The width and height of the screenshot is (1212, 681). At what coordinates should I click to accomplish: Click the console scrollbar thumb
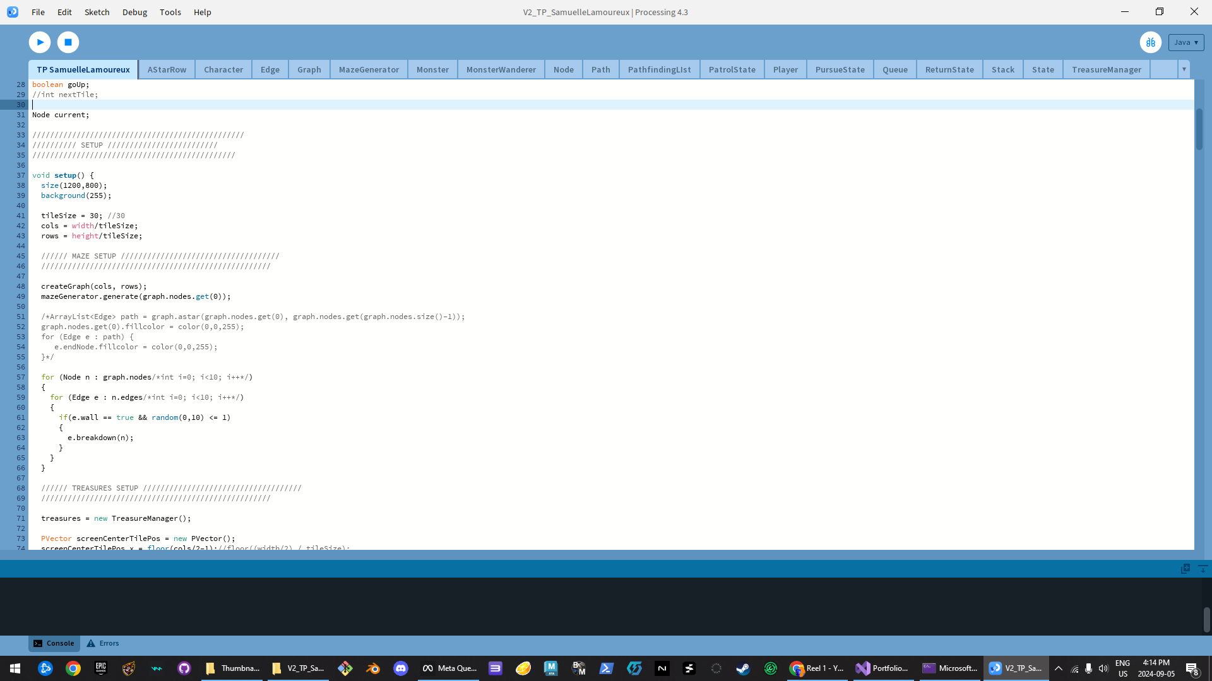tap(1206, 620)
